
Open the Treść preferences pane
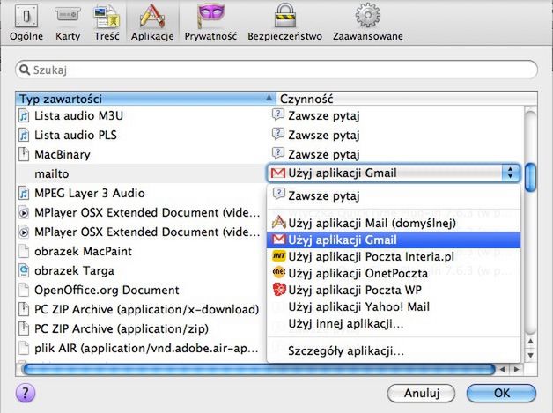point(107,23)
